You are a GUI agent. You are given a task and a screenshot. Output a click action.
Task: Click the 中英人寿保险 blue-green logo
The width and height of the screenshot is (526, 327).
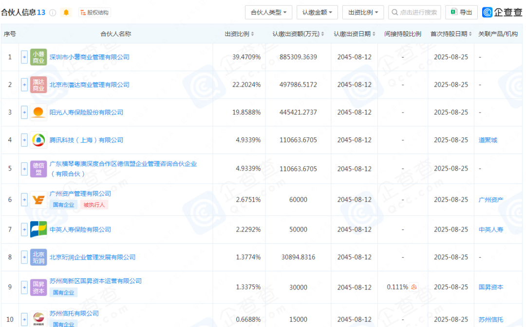(38, 230)
